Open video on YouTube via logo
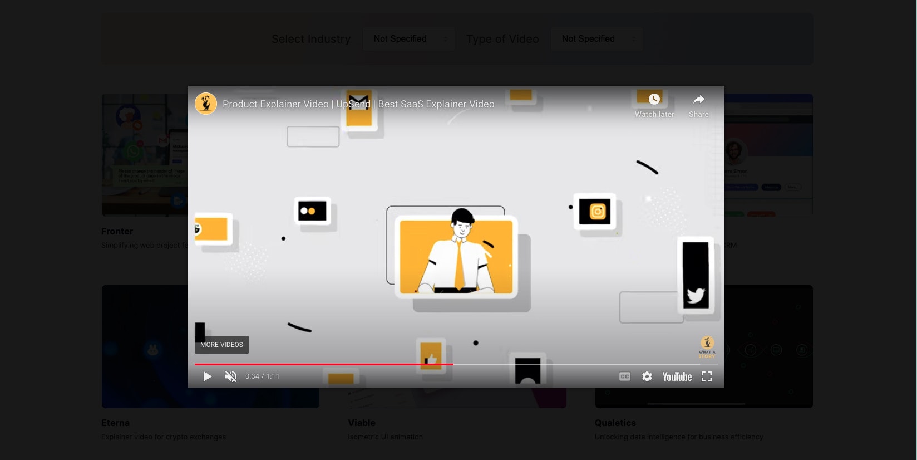This screenshot has height=460, width=917. [677, 376]
